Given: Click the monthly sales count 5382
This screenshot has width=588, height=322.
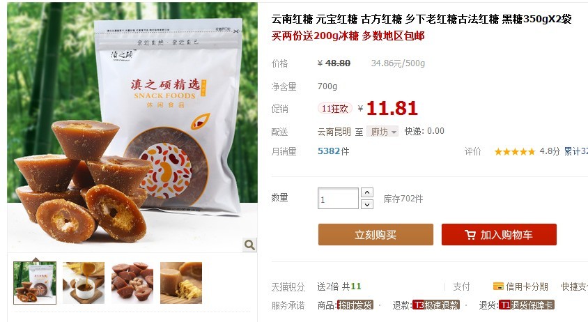Looking at the screenshot, I should 329,151.
